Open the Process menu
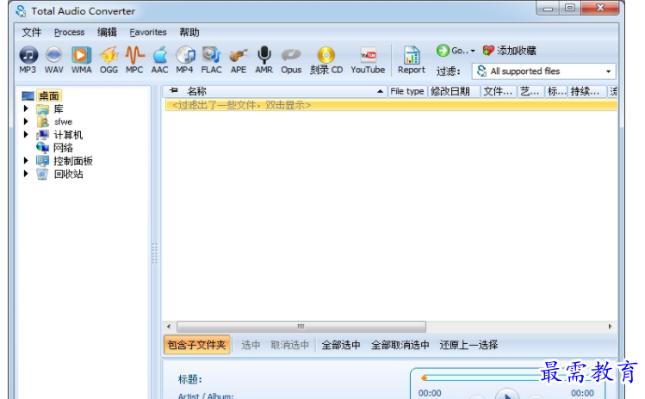 pos(69,32)
